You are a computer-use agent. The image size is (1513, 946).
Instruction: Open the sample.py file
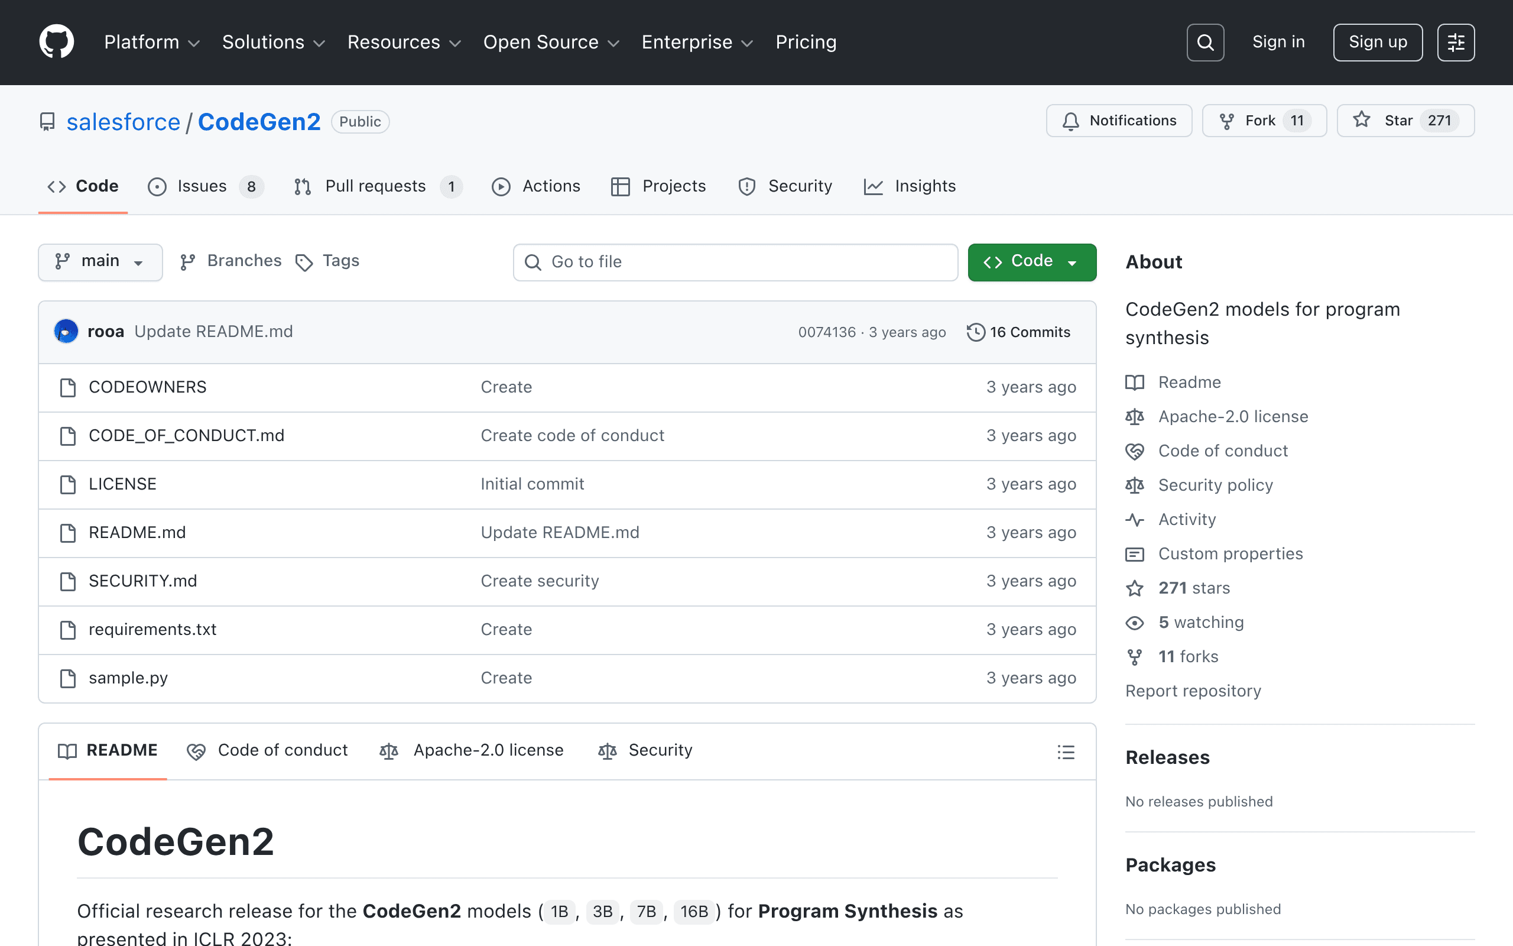(128, 678)
